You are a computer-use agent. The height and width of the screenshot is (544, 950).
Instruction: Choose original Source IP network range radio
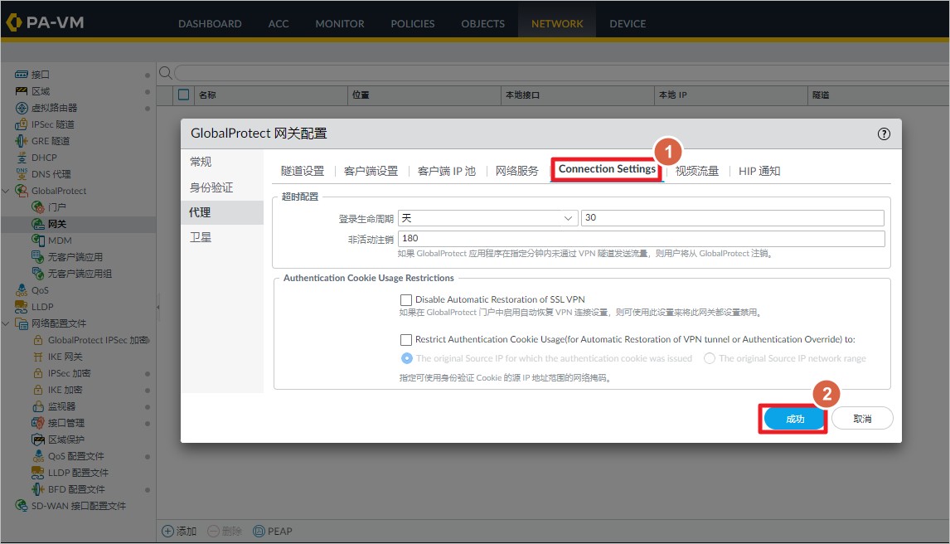point(710,358)
